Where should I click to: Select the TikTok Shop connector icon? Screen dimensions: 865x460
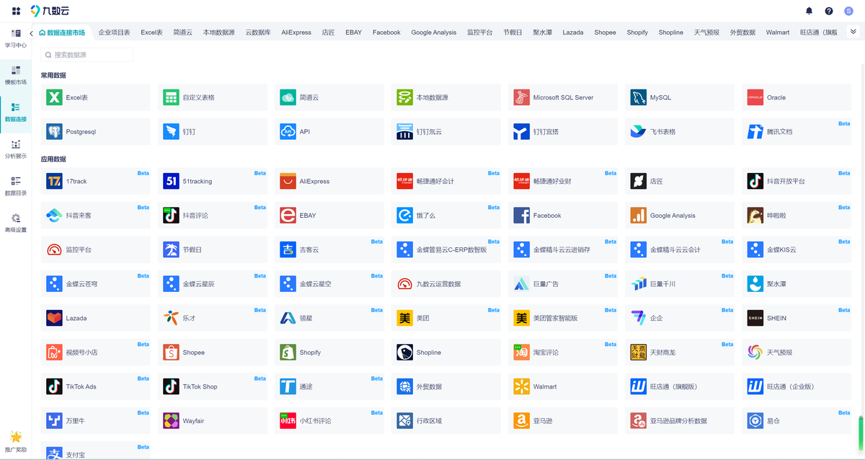(x=171, y=386)
